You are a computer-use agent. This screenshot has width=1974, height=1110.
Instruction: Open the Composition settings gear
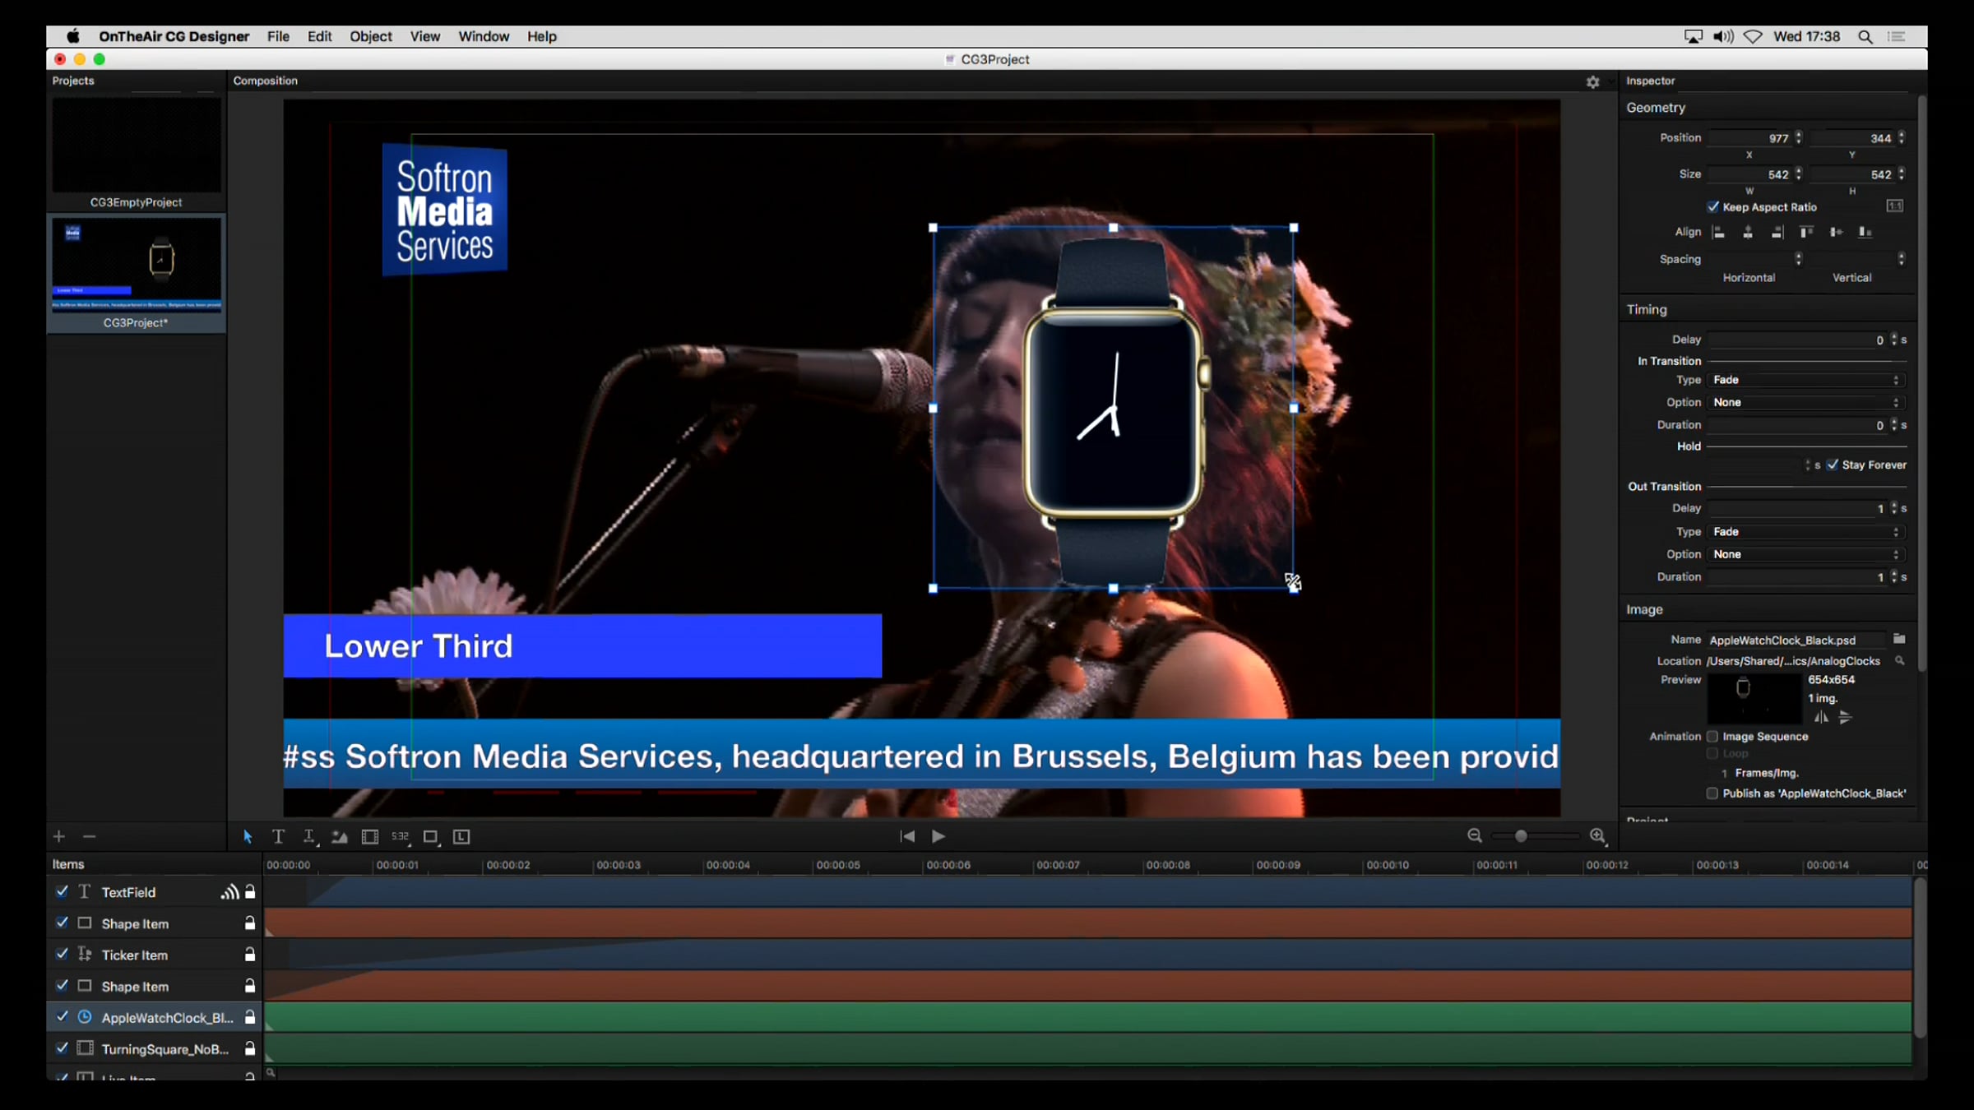tap(1593, 81)
